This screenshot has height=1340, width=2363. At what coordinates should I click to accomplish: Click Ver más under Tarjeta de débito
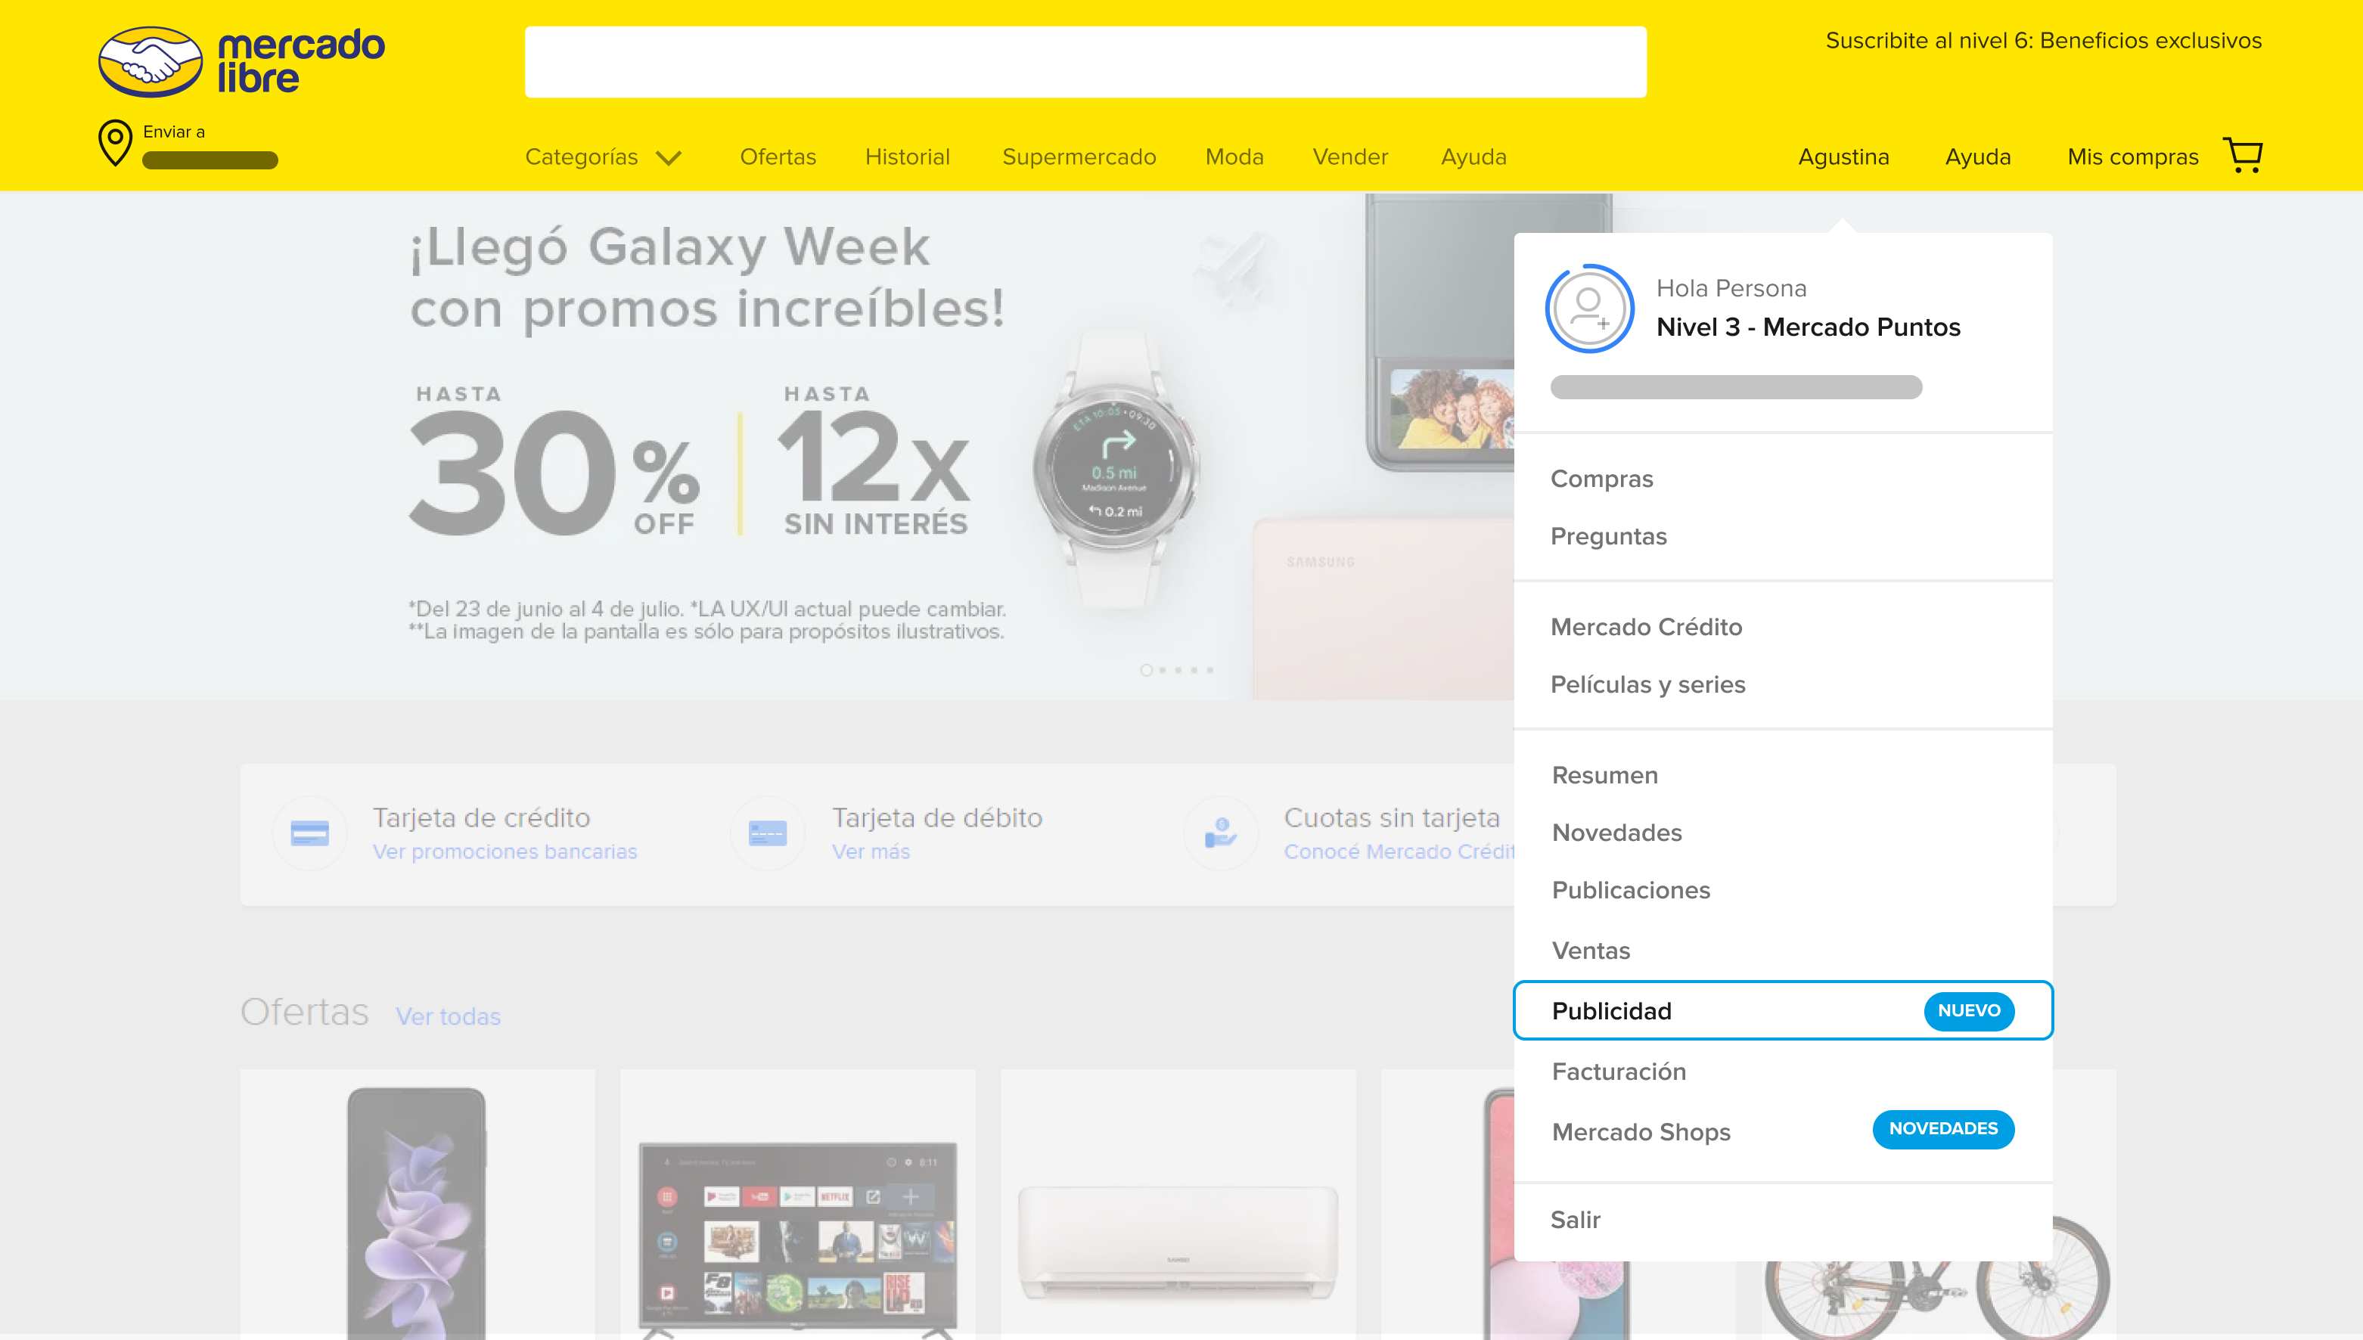(x=871, y=852)
